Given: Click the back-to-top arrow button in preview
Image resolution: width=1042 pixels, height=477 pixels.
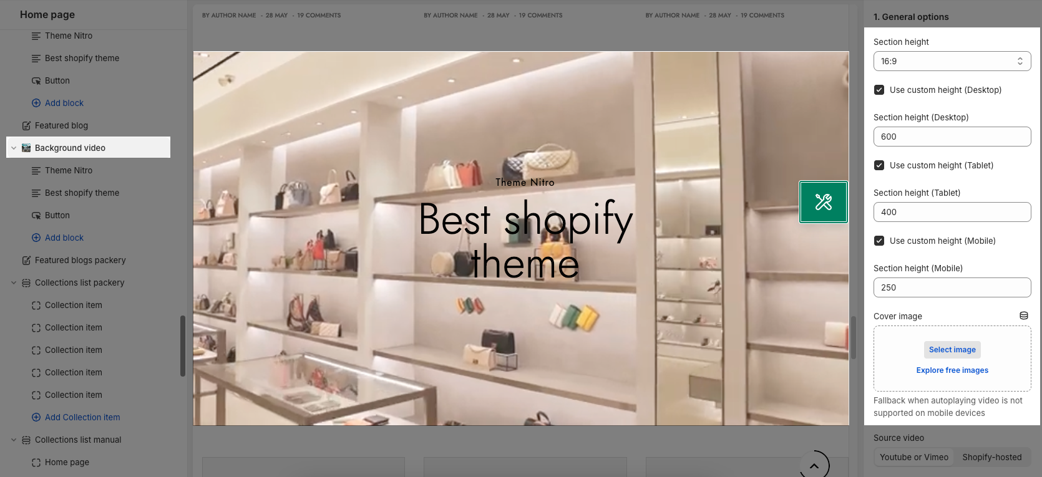Looking at the screenshot, I should click(814, 465).
